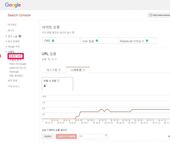The height and width of the screenshot is (143, 170).
Task: Click the 상태: 16. 12. 4 text
Action: pos(49,59)
